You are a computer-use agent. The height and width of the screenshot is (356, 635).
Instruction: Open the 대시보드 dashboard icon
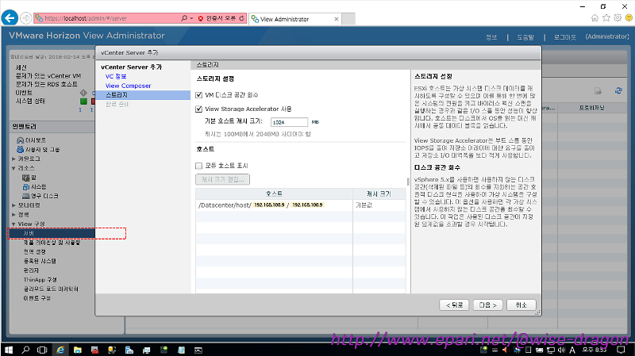pyautogui.click(x=21, y=140)
